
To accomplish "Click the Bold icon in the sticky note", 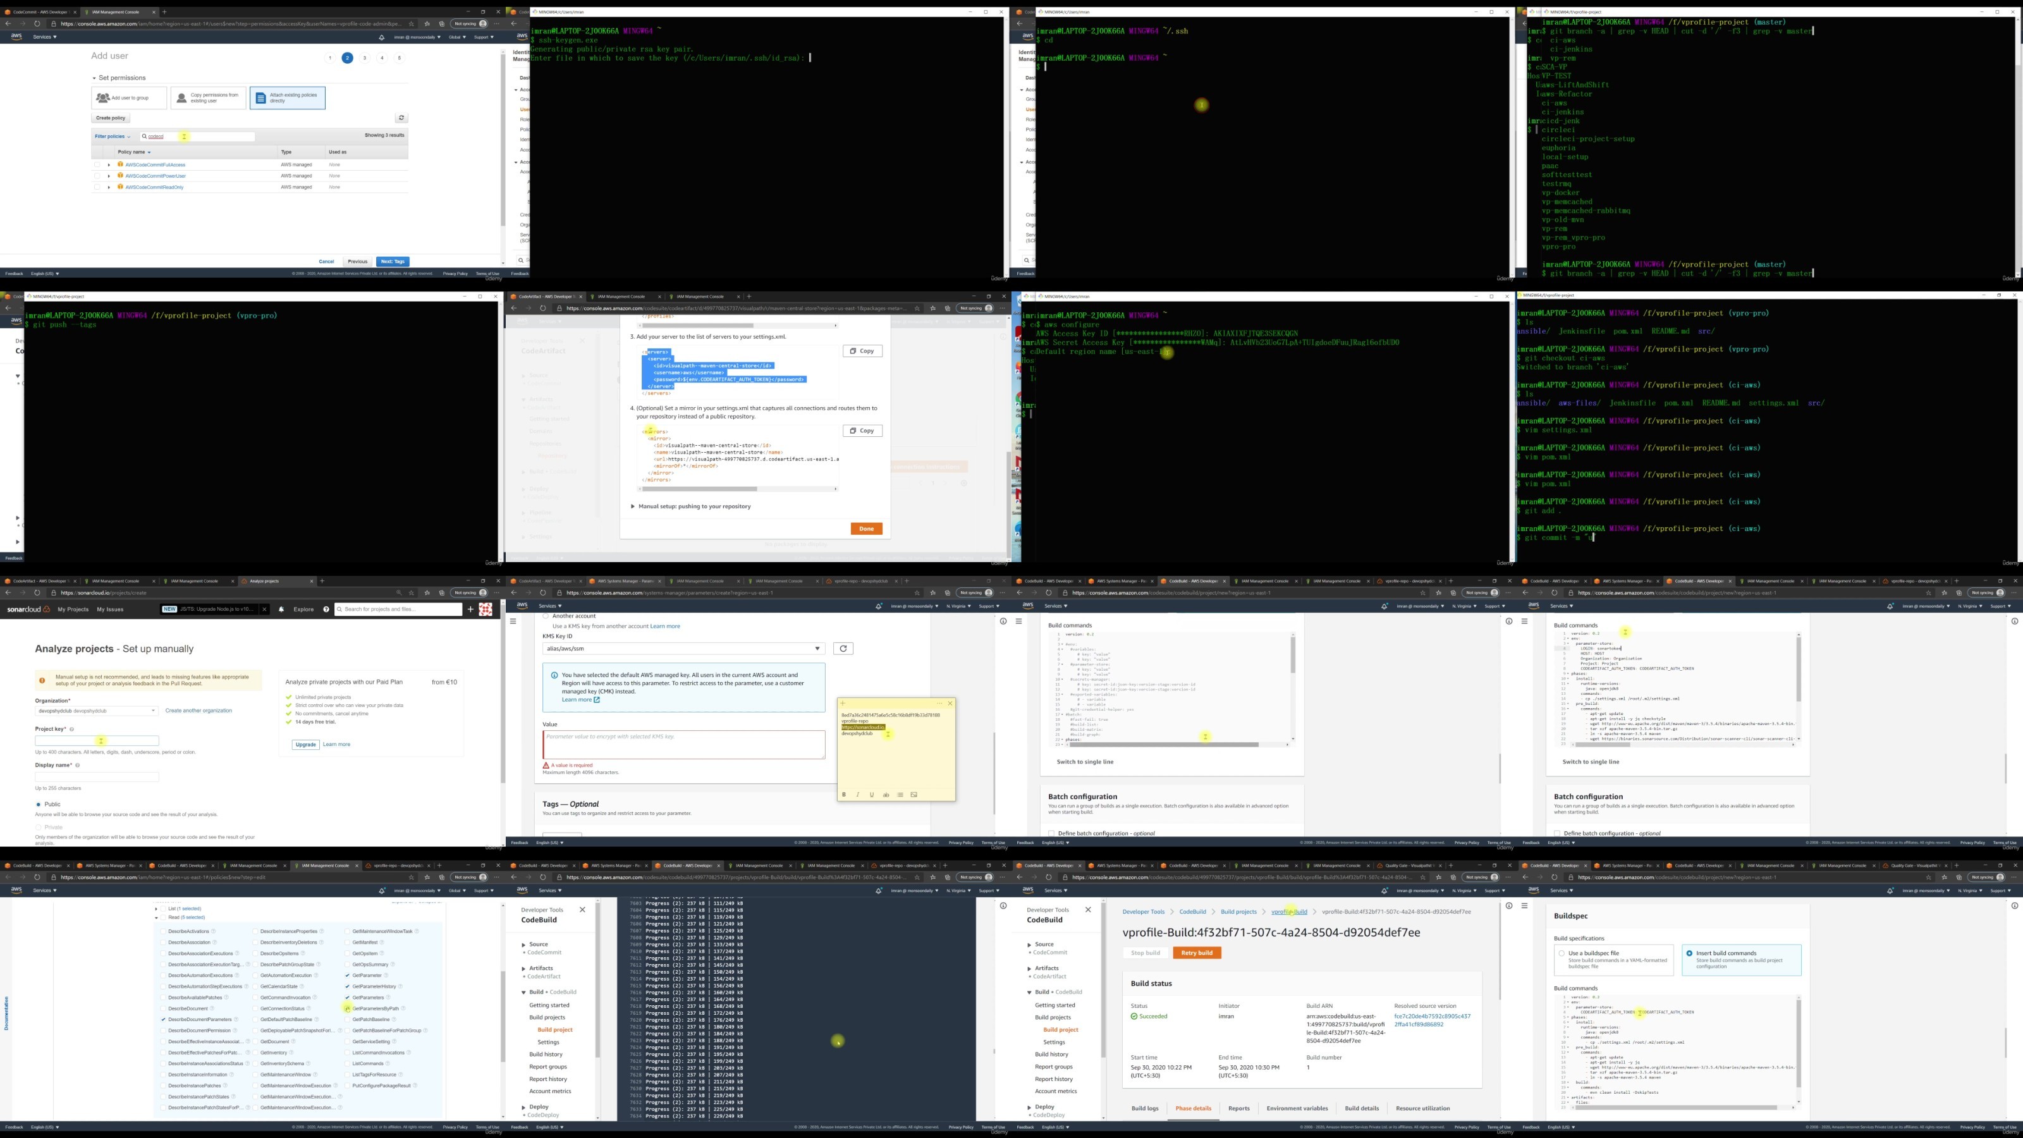I will (x=844, y=795).
